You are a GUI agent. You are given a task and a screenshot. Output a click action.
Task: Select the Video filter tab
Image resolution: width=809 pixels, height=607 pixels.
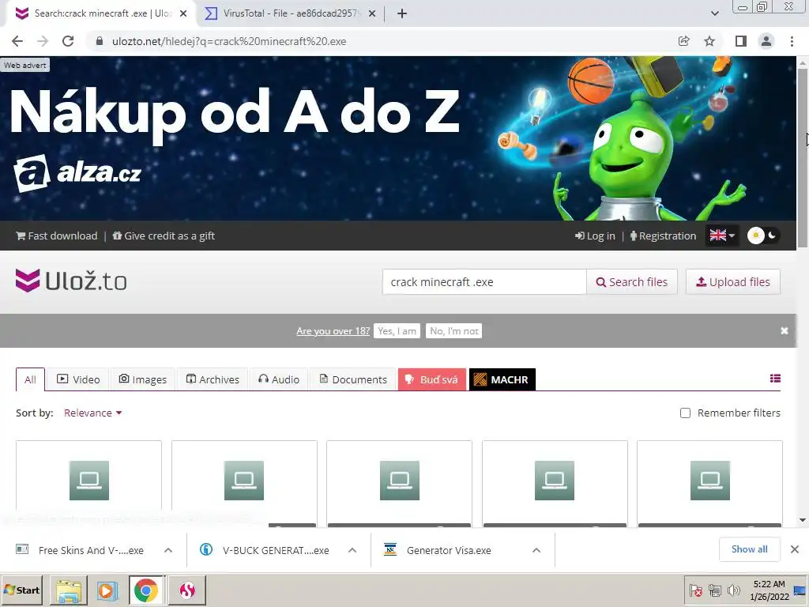click(78, 379)
